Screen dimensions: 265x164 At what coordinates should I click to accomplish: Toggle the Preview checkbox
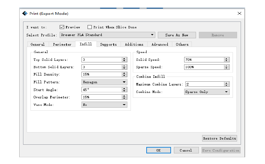(x=62, y=27)
